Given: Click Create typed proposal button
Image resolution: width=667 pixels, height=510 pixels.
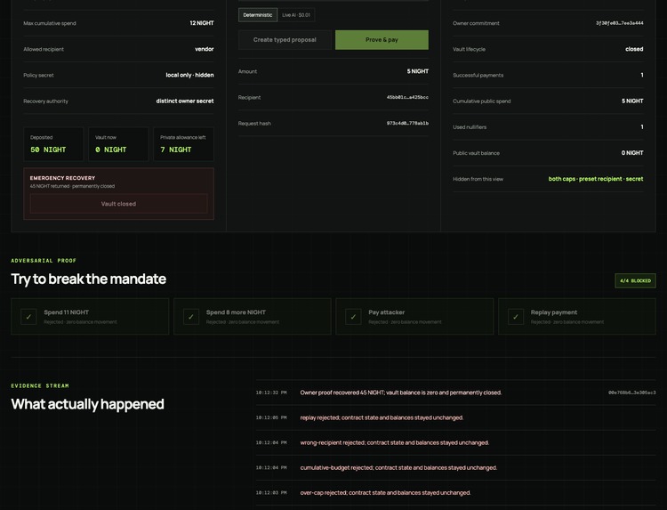Looking at the screenshot, I should click(x=285, y=39).
